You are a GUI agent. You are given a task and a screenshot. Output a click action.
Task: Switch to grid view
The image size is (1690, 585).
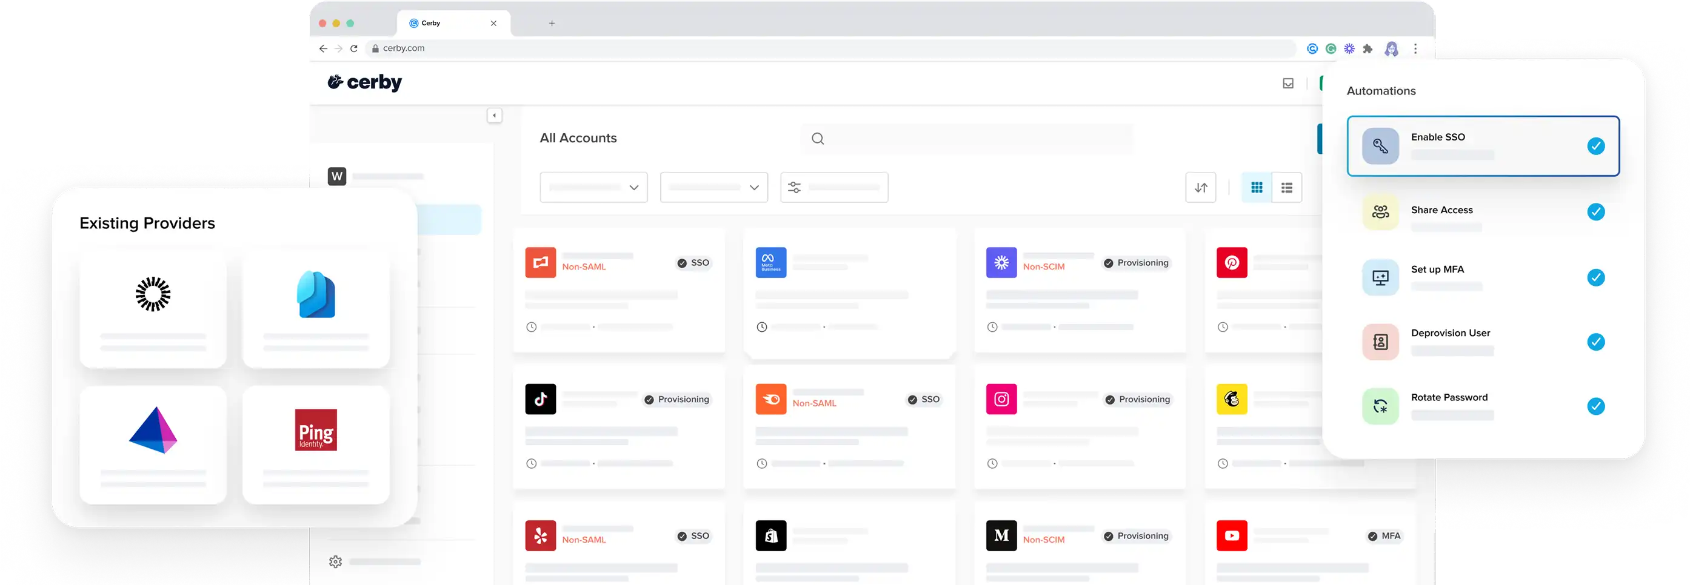1257,187
